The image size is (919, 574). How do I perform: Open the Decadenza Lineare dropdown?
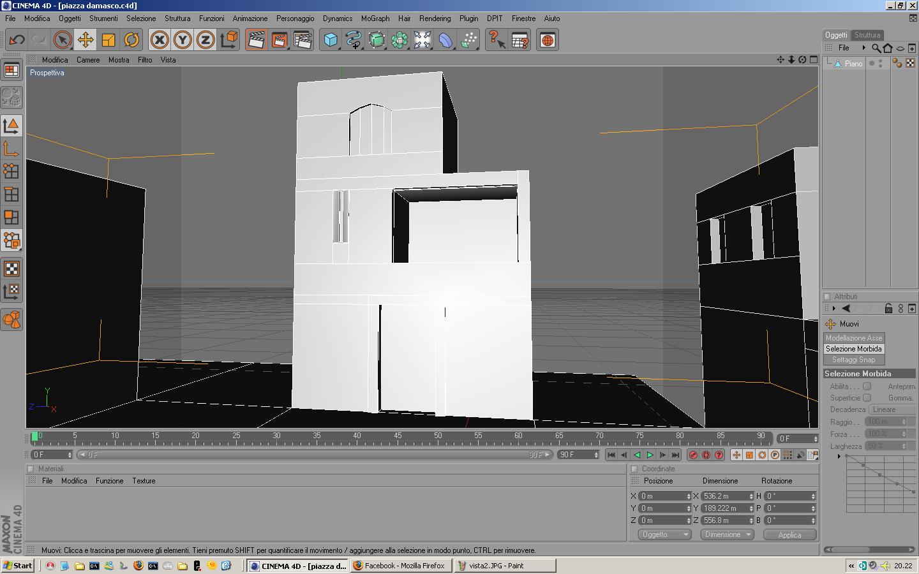point(892,409)
